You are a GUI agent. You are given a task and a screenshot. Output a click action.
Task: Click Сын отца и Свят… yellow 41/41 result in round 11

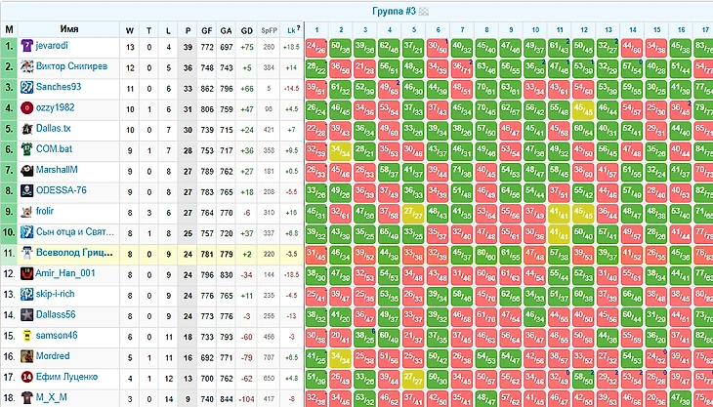point(560,234)
